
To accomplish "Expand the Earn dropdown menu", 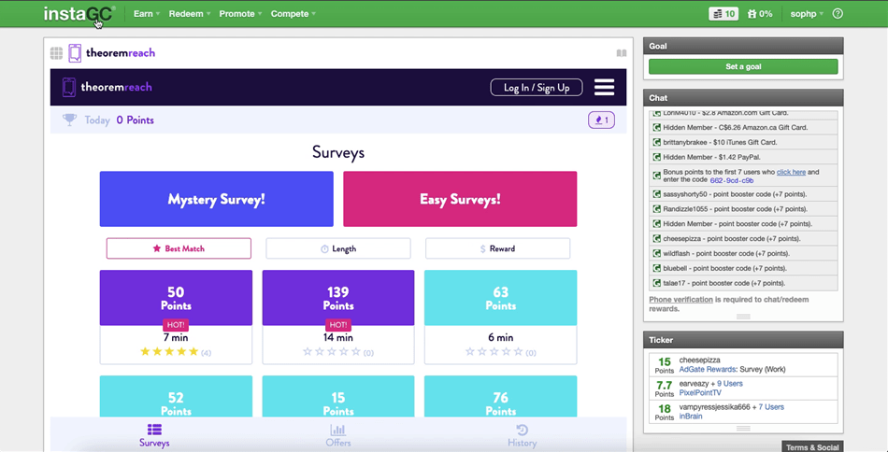I will [x=147, y=14].
